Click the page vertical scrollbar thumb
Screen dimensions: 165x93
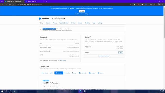tap(164, 22)
